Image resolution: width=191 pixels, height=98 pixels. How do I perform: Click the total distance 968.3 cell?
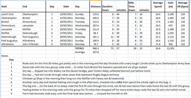click(x=96, y=48)
